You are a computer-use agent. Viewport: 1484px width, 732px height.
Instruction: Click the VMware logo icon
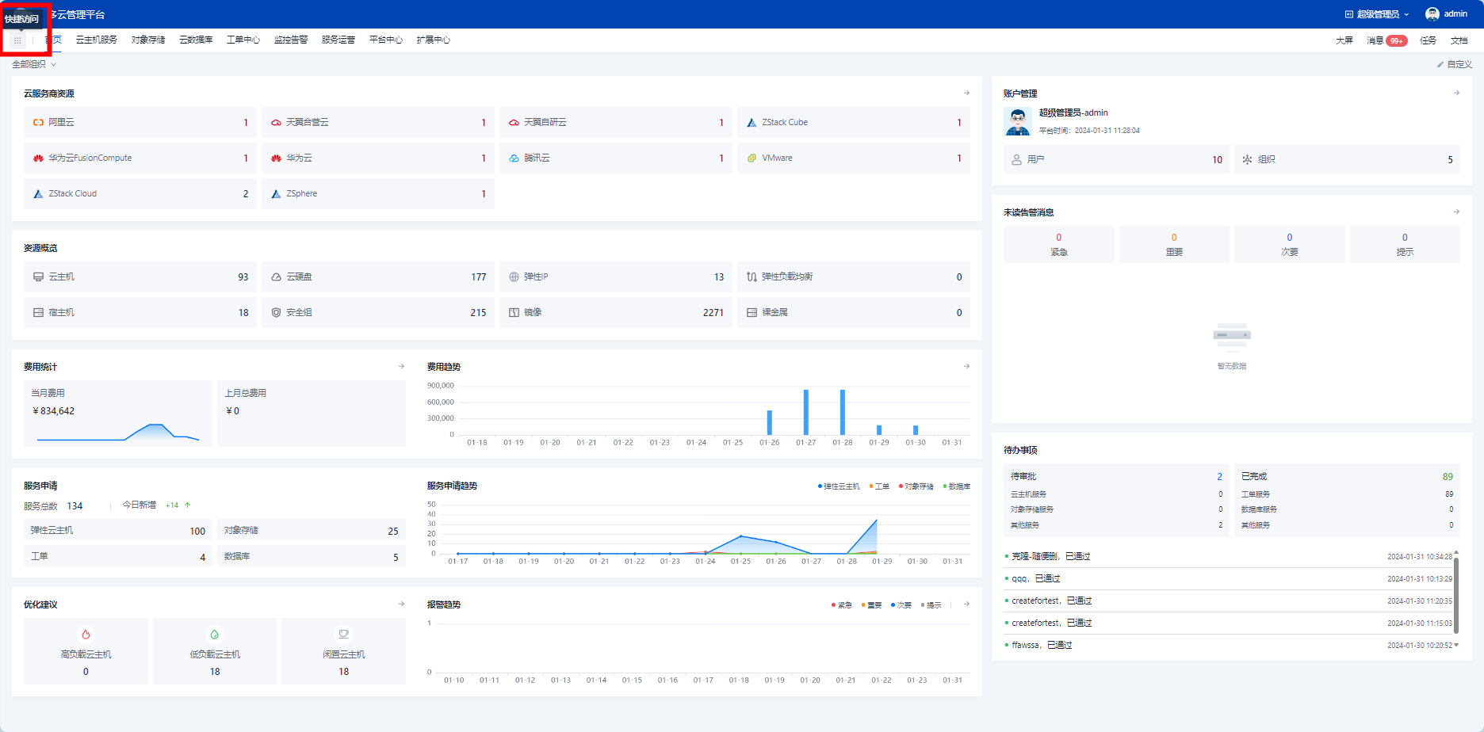coord(752,158)
